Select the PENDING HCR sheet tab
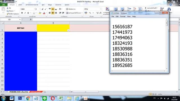Screen dimensions: 180x101 click(x=19, y=92)
